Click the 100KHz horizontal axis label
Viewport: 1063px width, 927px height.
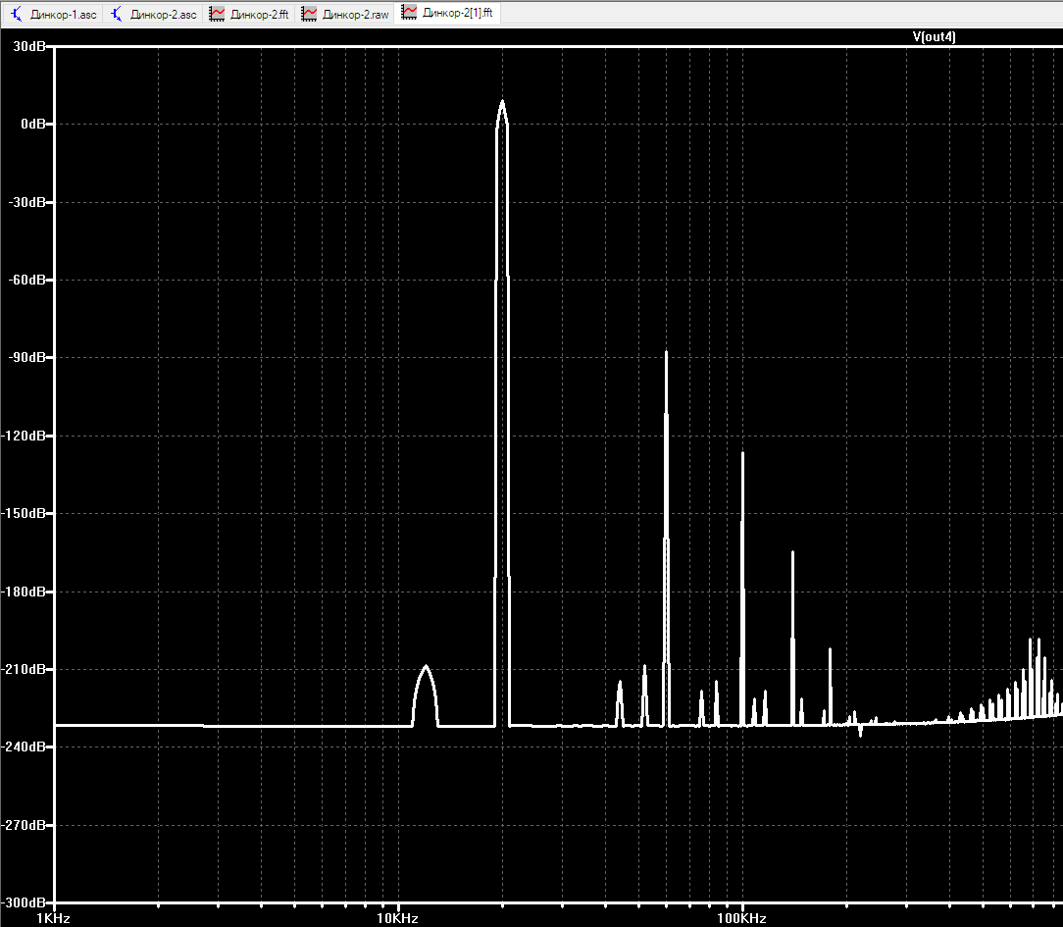(x=741, y=919)
